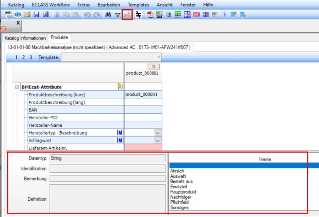This screenshot has width=319, height=217.
Task: Click the red-highlighted toolbar icon
Action: coord(127,15)
